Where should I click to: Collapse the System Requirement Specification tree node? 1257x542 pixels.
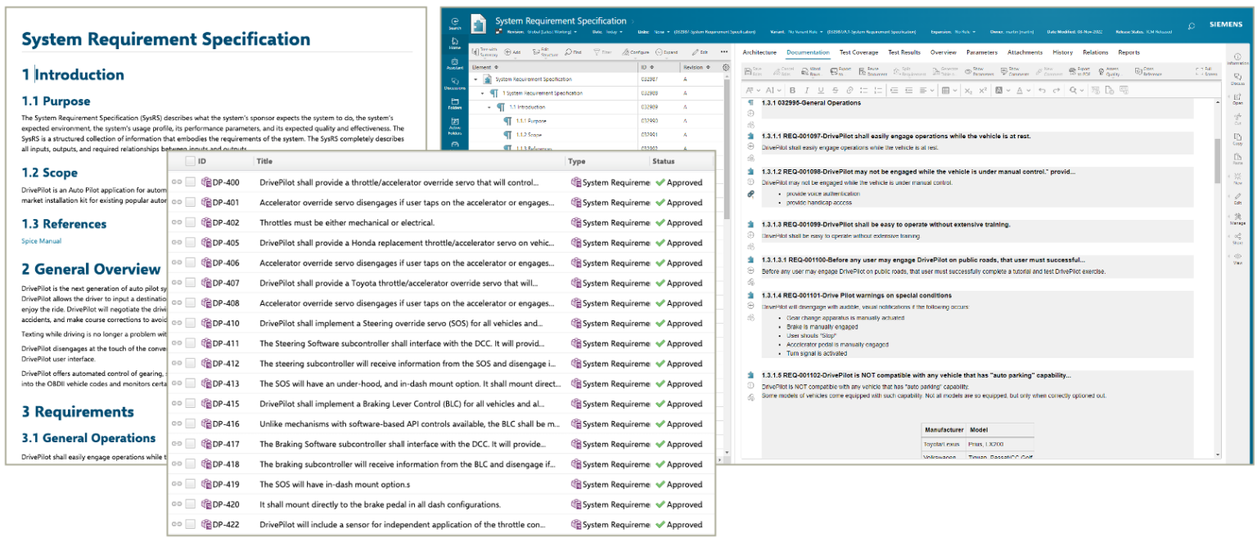click(475, 79)
